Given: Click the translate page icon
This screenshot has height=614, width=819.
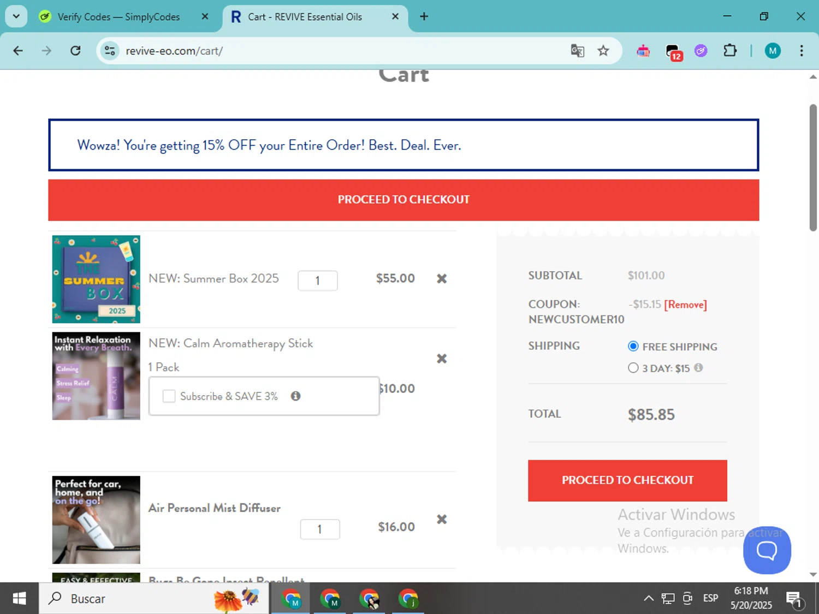Looking at the screenshot, I should 577,51.
